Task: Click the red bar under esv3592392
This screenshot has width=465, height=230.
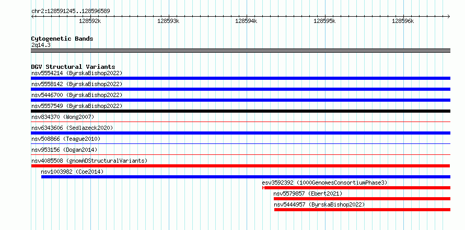Action: click(x=356, y=188)
